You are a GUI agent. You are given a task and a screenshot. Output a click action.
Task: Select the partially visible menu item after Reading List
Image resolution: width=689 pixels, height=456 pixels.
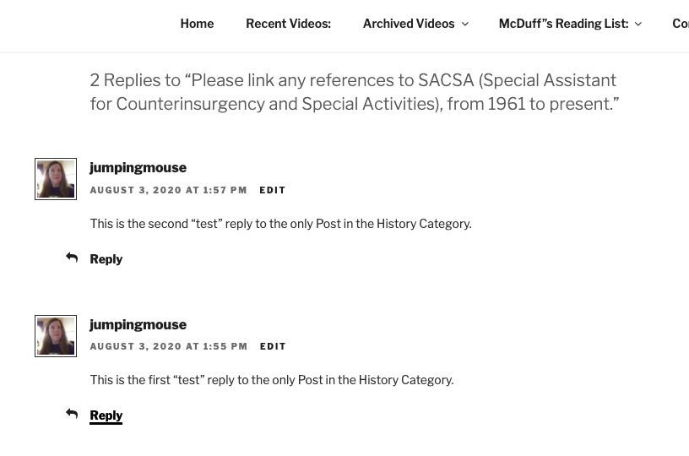click(x=681, y=24)
